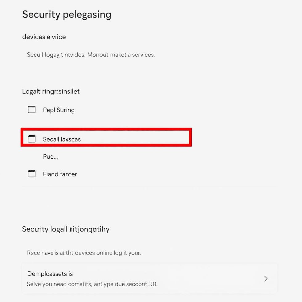302x302 pixels.
Task: Select the Pepl Suring list entry text
Action: (x=59, y=110)
